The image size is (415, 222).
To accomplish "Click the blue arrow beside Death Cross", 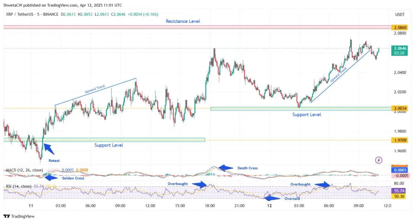I will tap(226, 168).
